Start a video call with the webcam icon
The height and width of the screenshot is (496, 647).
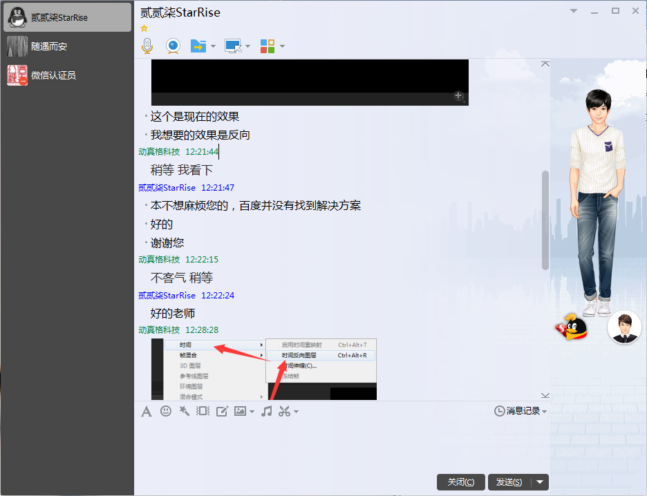[173, 46]
